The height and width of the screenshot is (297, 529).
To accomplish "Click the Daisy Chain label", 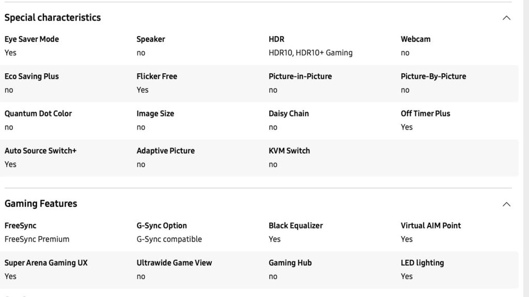I will click(288, 113).
